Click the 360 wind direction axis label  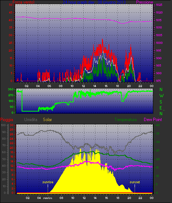[11, 89]
